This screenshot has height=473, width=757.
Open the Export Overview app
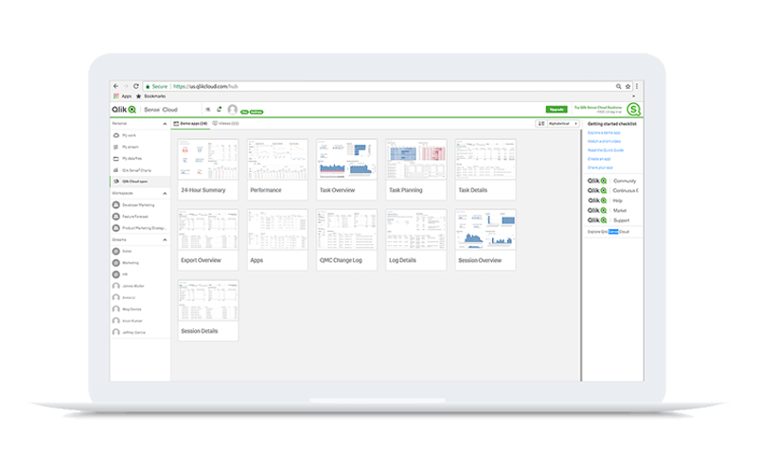pyautogui.click(x=208, y=239)
